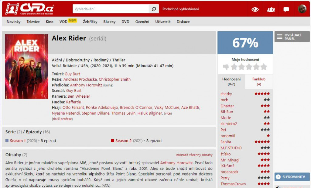Open the Kino menu
The height and width of the screenshot is (188, 311).
pyautogui.click(x=50, y=22)
